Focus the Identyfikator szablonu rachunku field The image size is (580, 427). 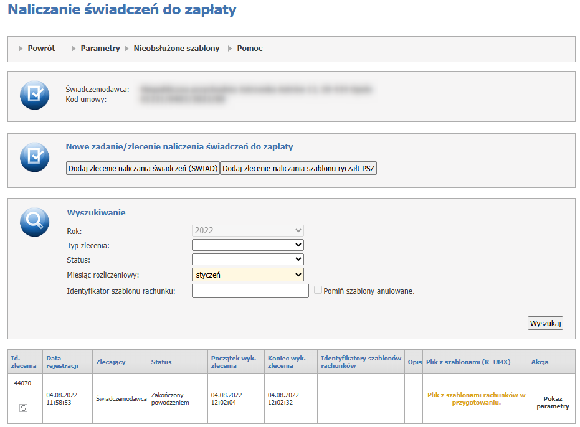pyautogui.click(x=250, y=291)
